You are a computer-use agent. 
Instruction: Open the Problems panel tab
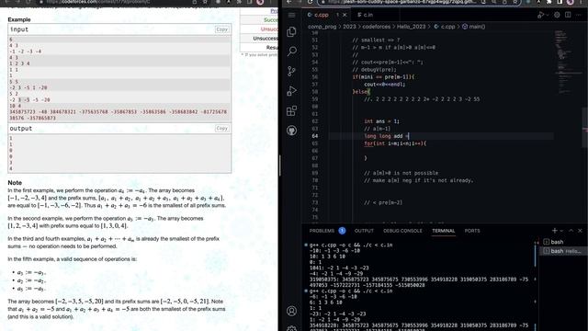point(322,231)
